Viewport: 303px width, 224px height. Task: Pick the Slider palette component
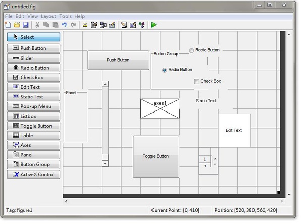(34, 58)
